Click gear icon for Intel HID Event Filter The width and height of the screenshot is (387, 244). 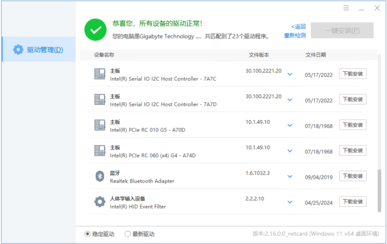tap(100, 202)
